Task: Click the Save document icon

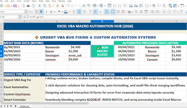Action: pyautogui.click(x=15, y=5)
